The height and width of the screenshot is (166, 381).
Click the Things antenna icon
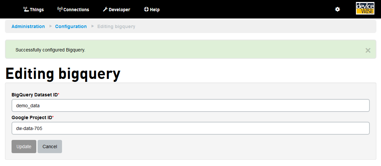(26, 9)
